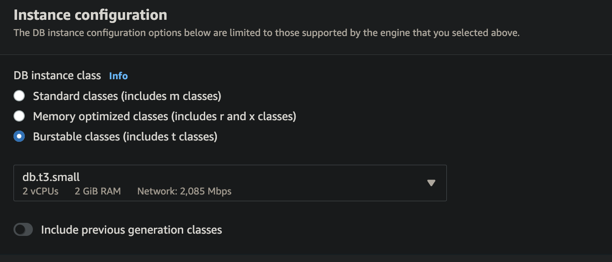This screenshot has width=612, height=262.
Task: Click the DB instance configuration description text
Action: tap(266, 33)
